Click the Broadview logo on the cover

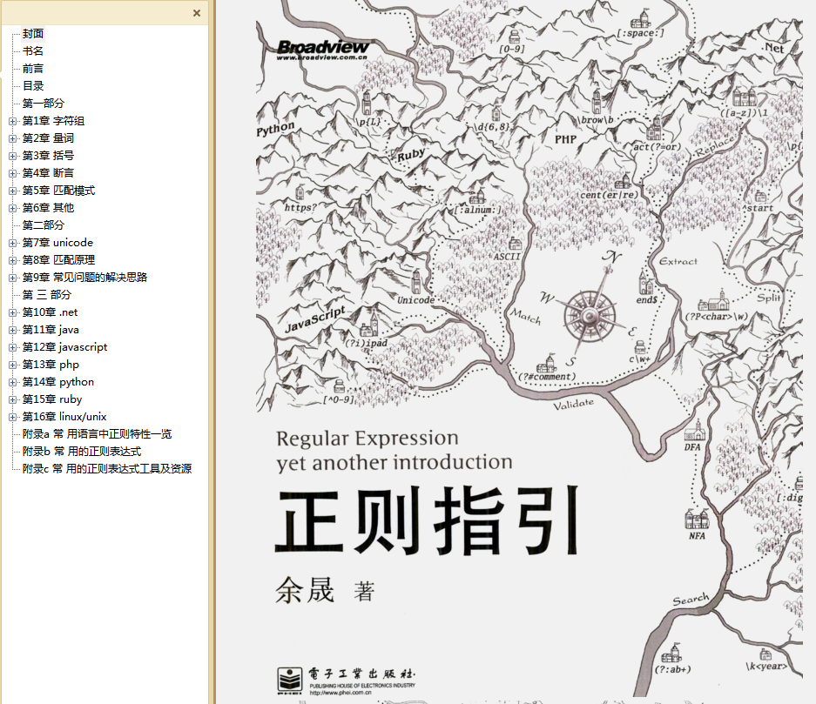pyautogui.click(x=322, y=50)
